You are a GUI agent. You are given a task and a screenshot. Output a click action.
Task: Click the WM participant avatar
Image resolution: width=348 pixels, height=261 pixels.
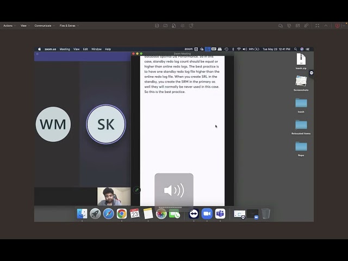(x=53, y=125)
